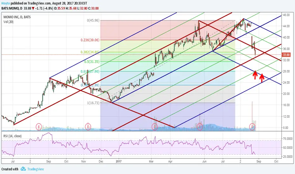Image resolution: width=295 pixels, height=174 pixels.
Task: Click the 50.0000 RSI axis label
Action: pos(288,148)
